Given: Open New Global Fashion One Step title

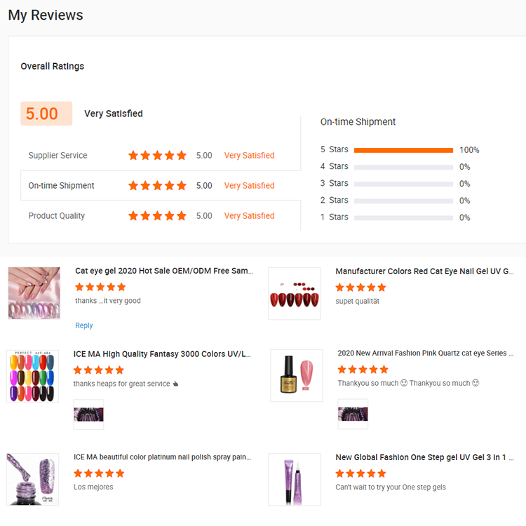Looking at the screenshot, I should tap(424, 457).
